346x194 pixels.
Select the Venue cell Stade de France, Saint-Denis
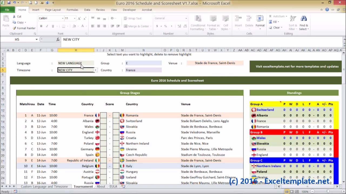coord(215,63)
